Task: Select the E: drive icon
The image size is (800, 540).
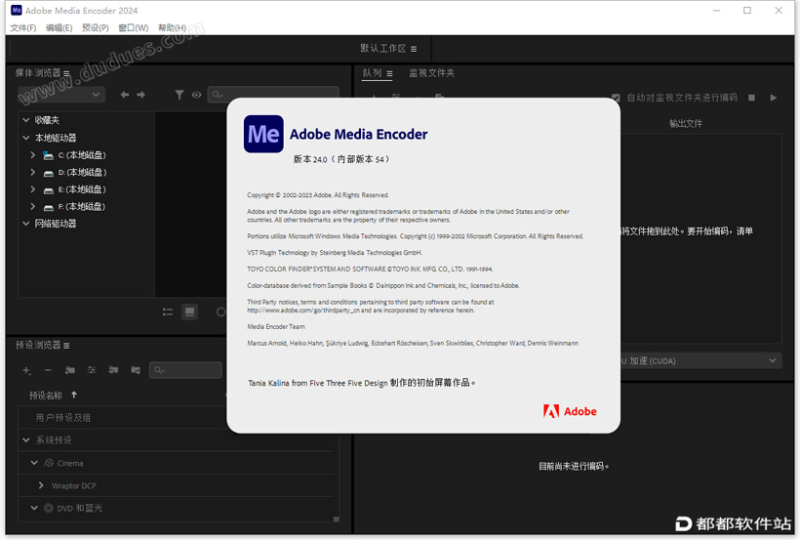Action: [x=49, y=190]
